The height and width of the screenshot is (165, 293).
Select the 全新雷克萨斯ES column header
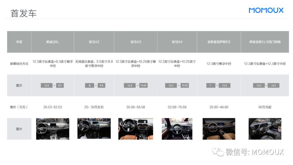(x=219, y=42)
